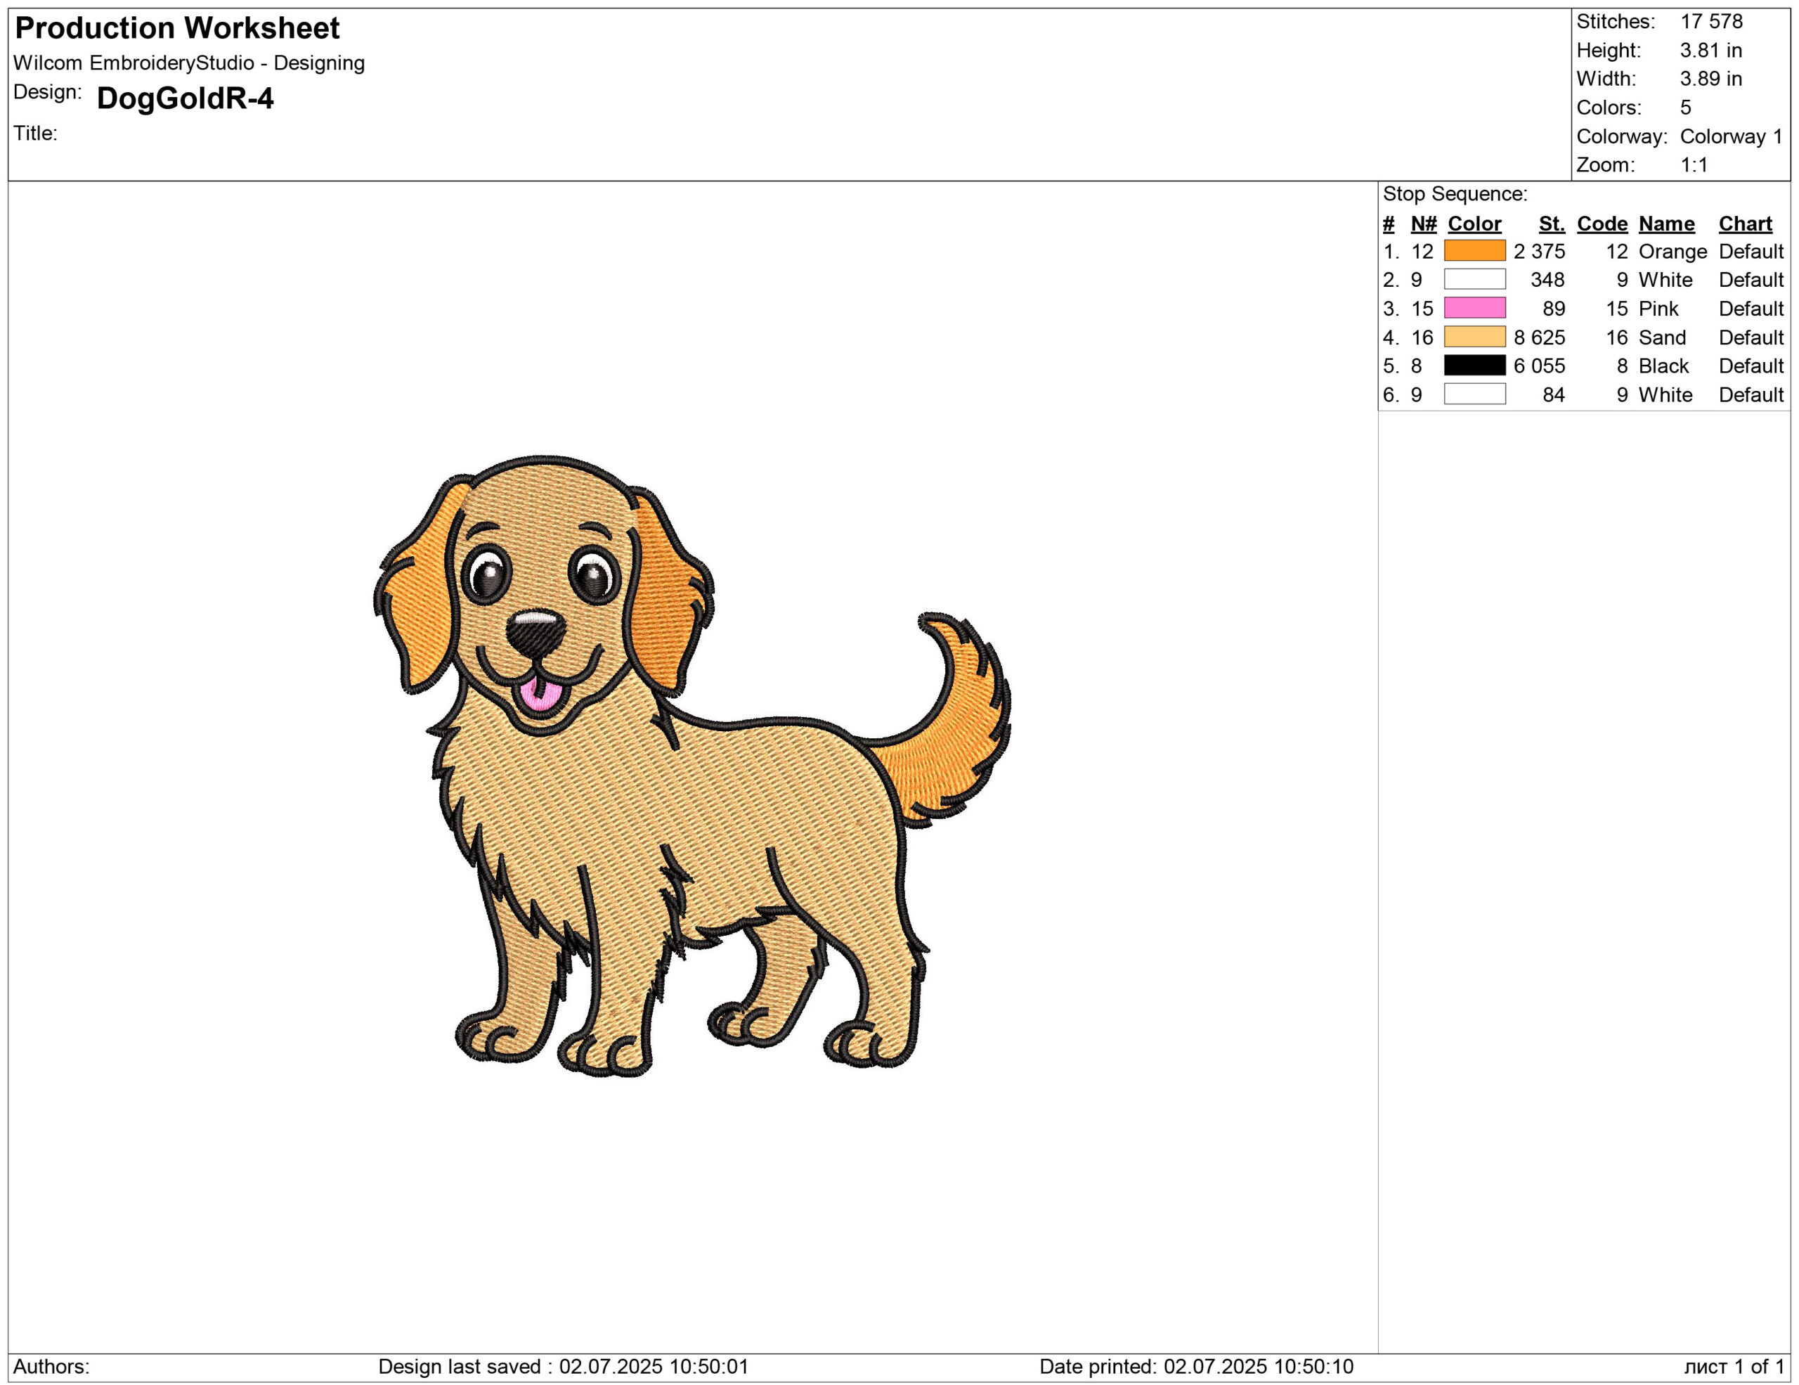Click the Colorway 1 value
The image size is (1799, 1385).
(1730, 136)
